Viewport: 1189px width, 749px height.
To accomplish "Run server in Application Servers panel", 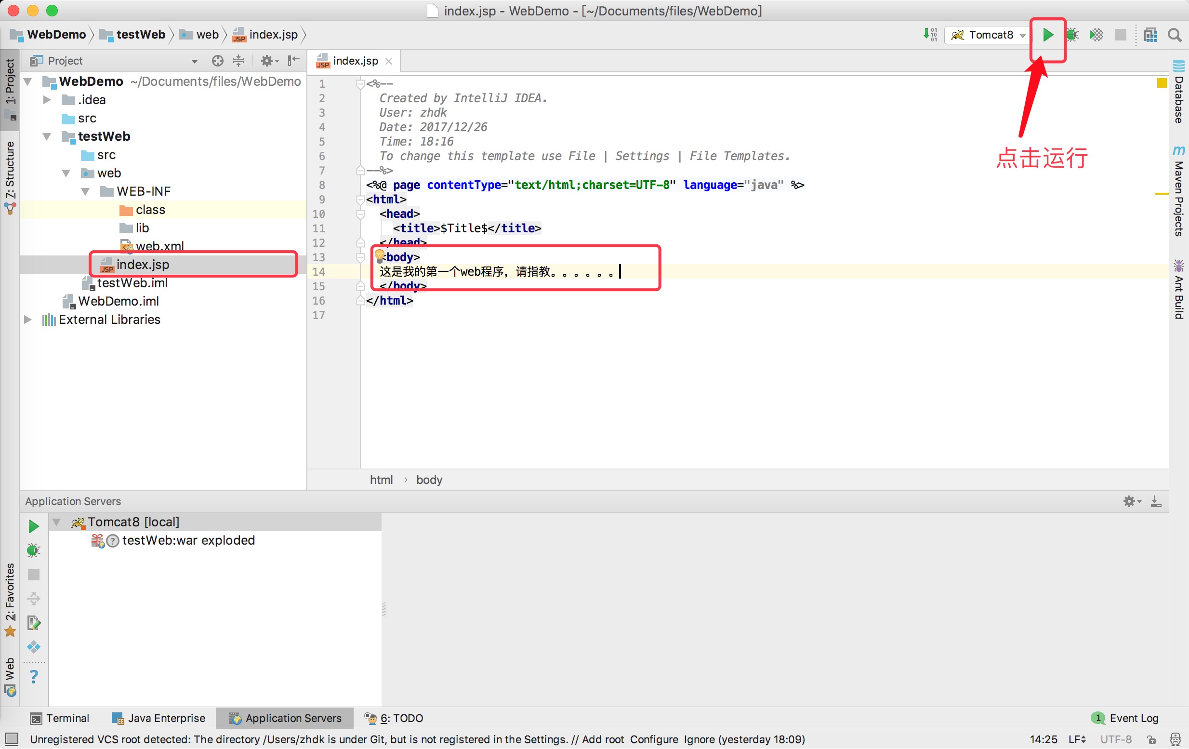I will 33,526.
